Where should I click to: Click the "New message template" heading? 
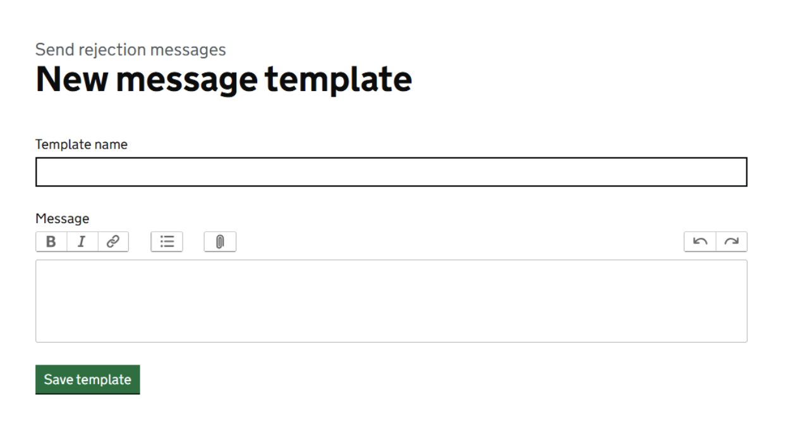tap(224, 80)
